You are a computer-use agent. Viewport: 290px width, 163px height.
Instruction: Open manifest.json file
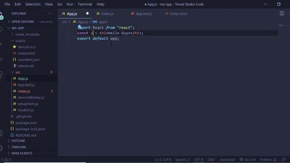(29, 60)
